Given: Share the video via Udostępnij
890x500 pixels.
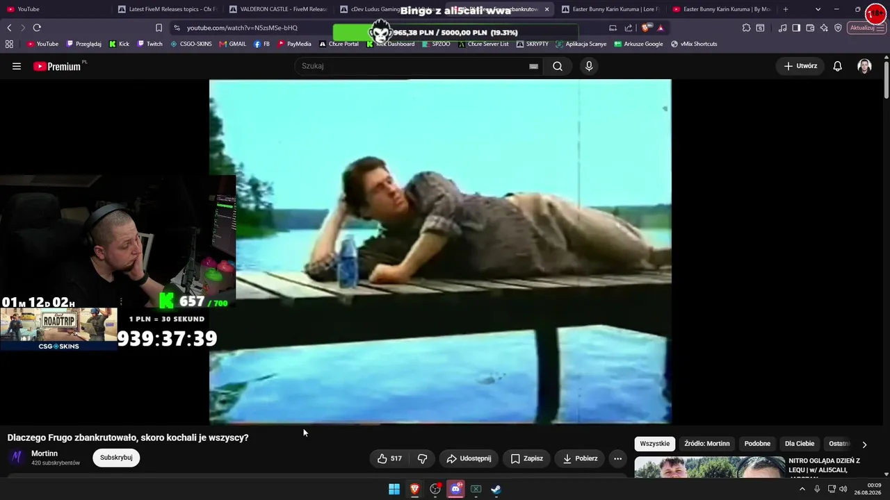Looking at the screenshot, I should click(x=469, y=458).
